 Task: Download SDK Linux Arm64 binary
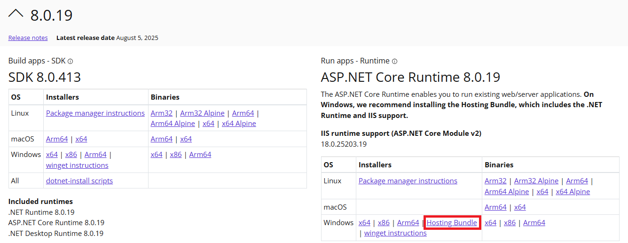tap(243, 113)
